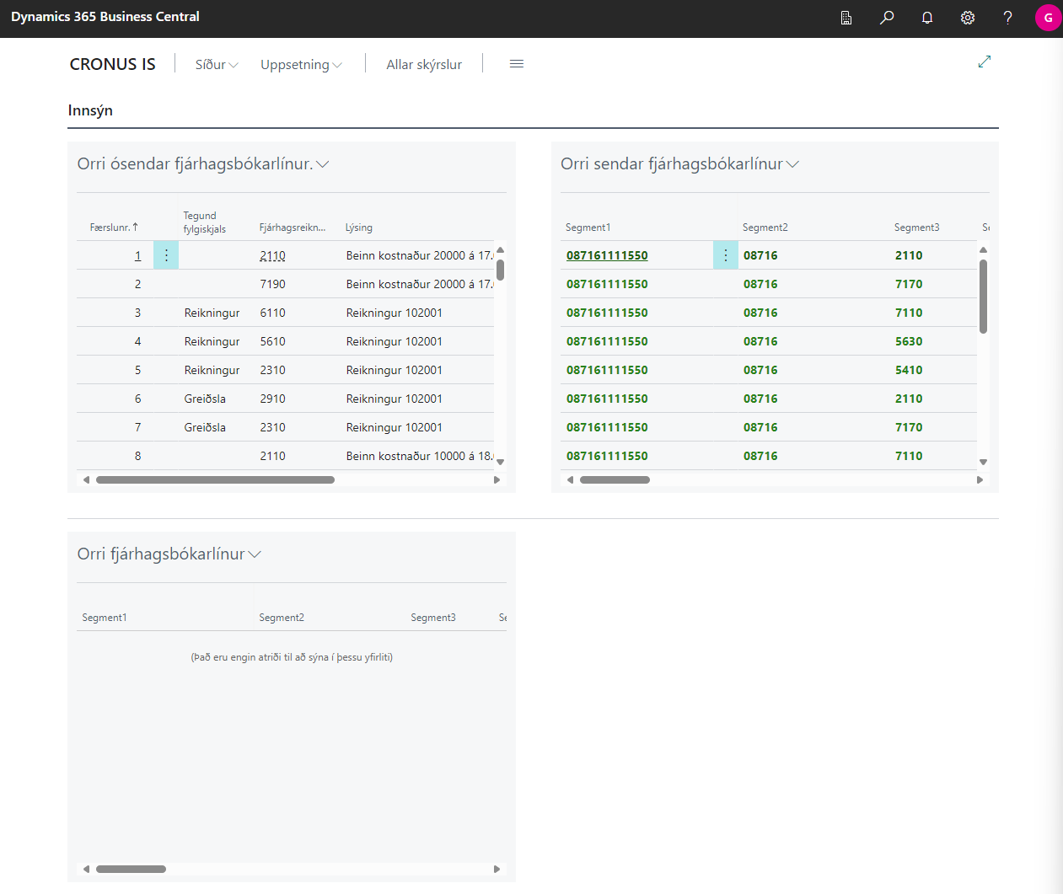
Task: Show row actions for first Segment1 row
Action: pyautogui.click(x=725, y=255)
